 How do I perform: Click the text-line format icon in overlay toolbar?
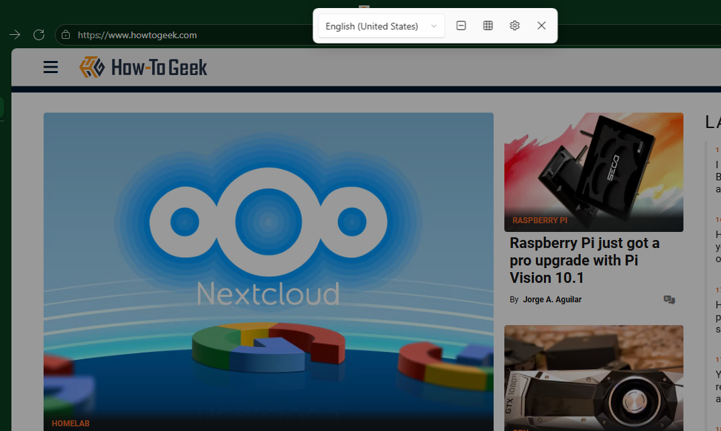(x=461, y=25)
